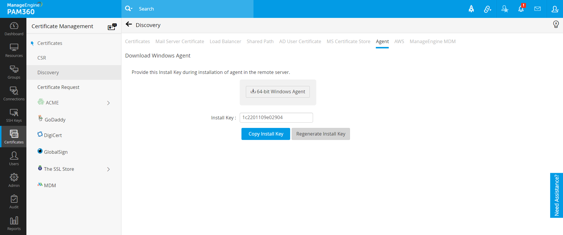Click the MDM logo icon
This screenshot has height=235, width=563.
pyautogui.click(x=40, y=185)
